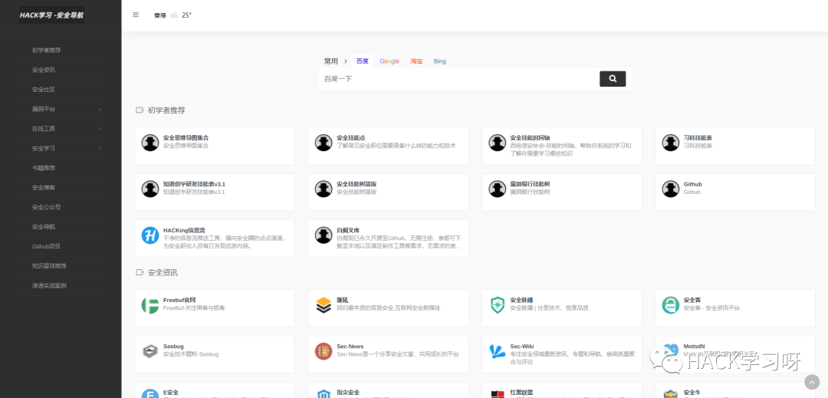
Task: Open the 指尖安全 card at bottom
Action: (388, 390)
